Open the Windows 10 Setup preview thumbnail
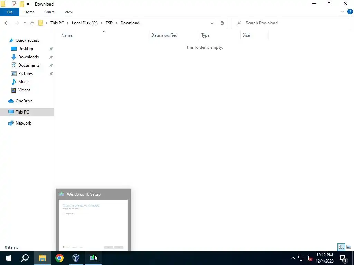This screenshot has width=354, height=265. (x=93, y=220)
